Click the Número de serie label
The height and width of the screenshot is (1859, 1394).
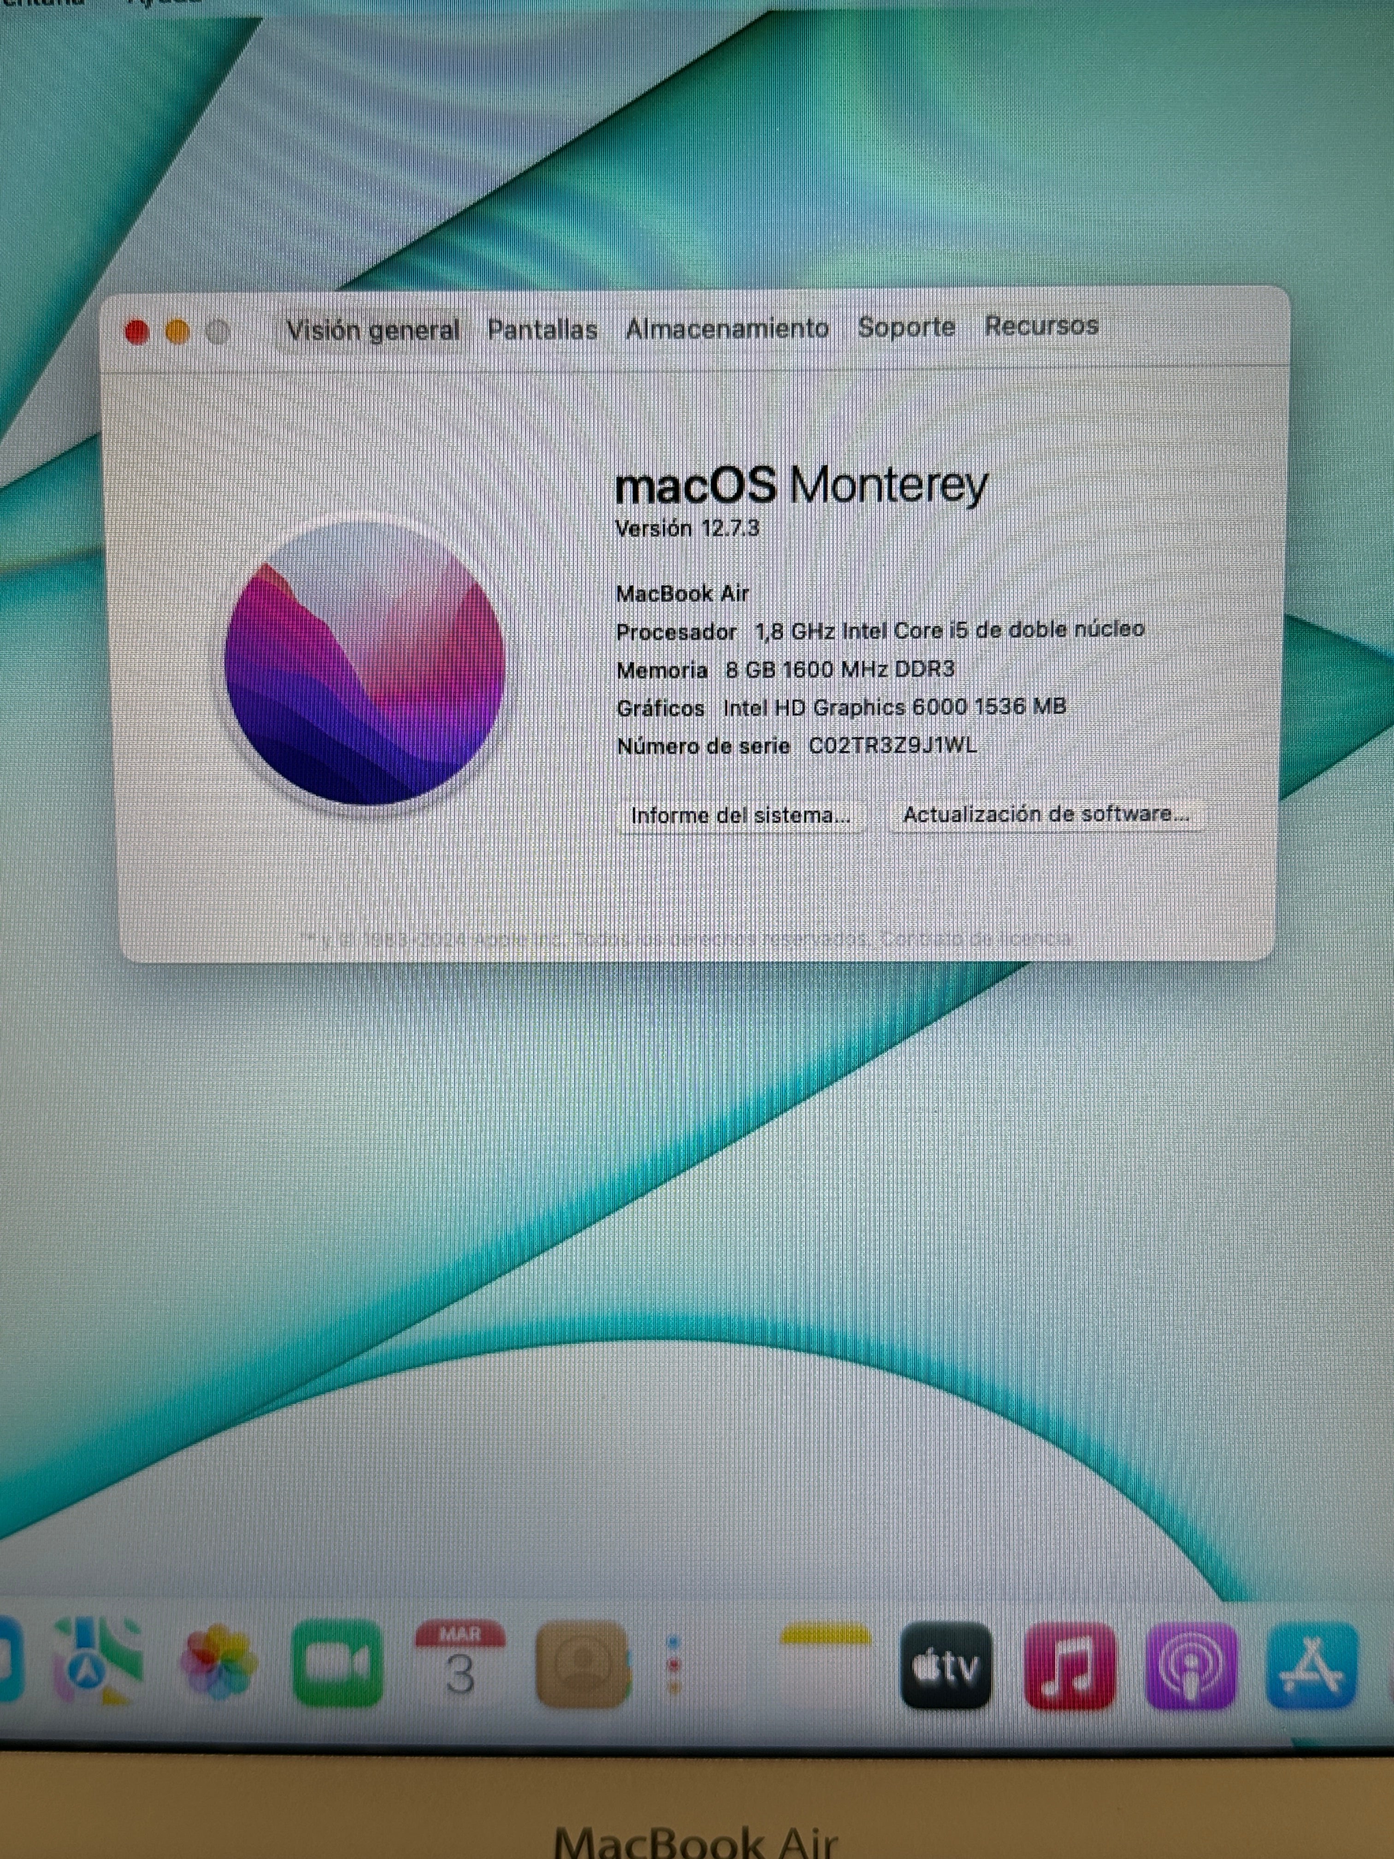click(x=703, y=746)
